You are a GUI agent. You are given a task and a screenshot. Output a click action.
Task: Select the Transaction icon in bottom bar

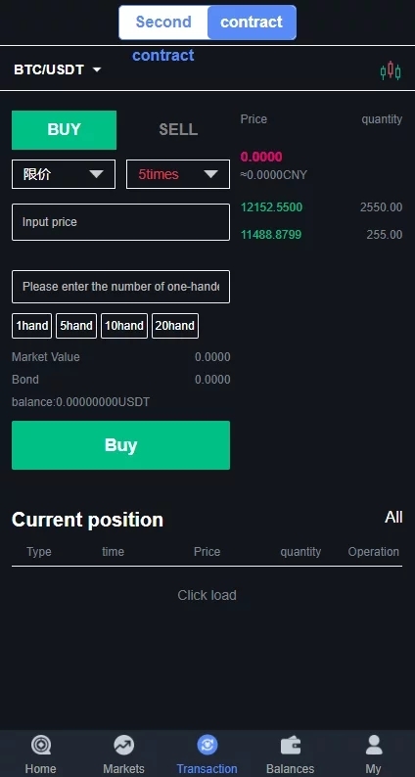207,745
